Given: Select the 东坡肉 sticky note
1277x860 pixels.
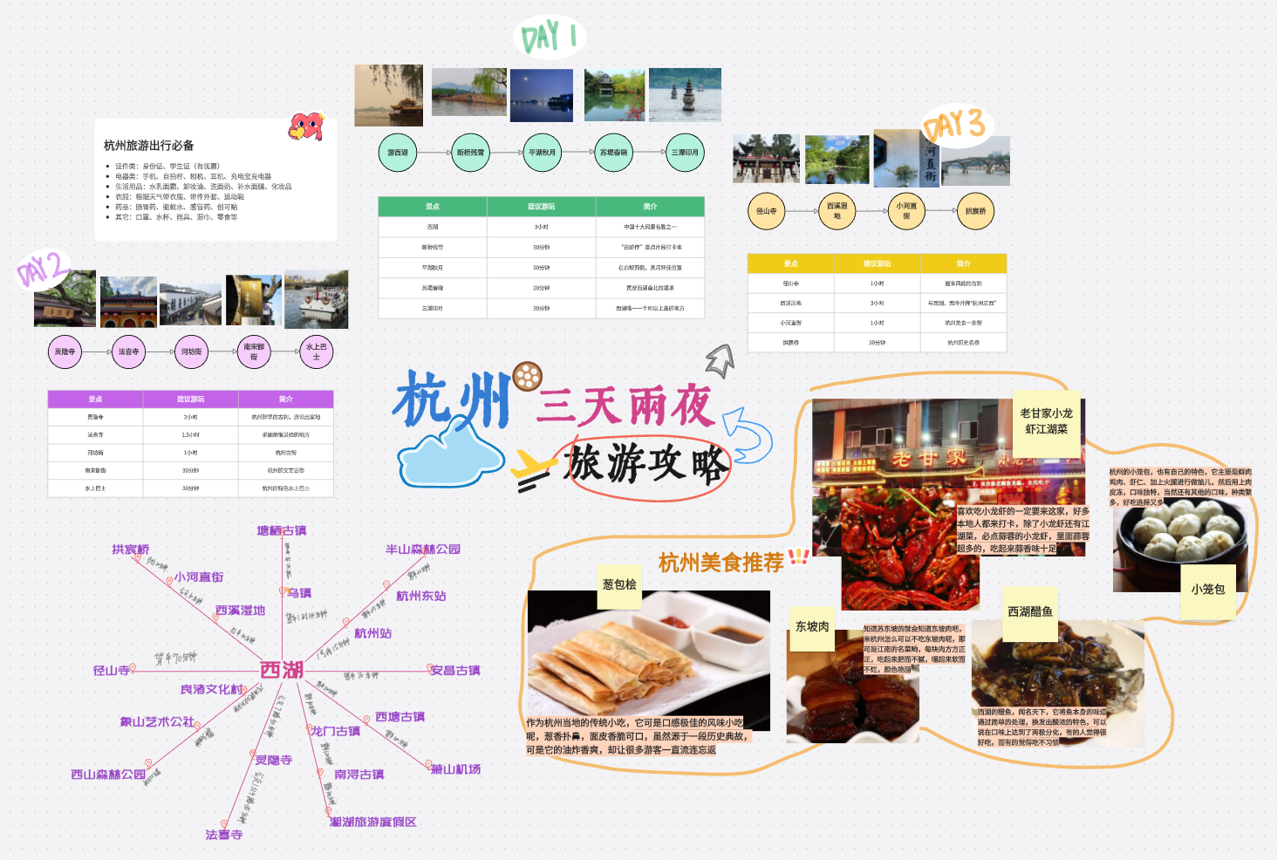Looking at the screenshot, I should 812,627.
